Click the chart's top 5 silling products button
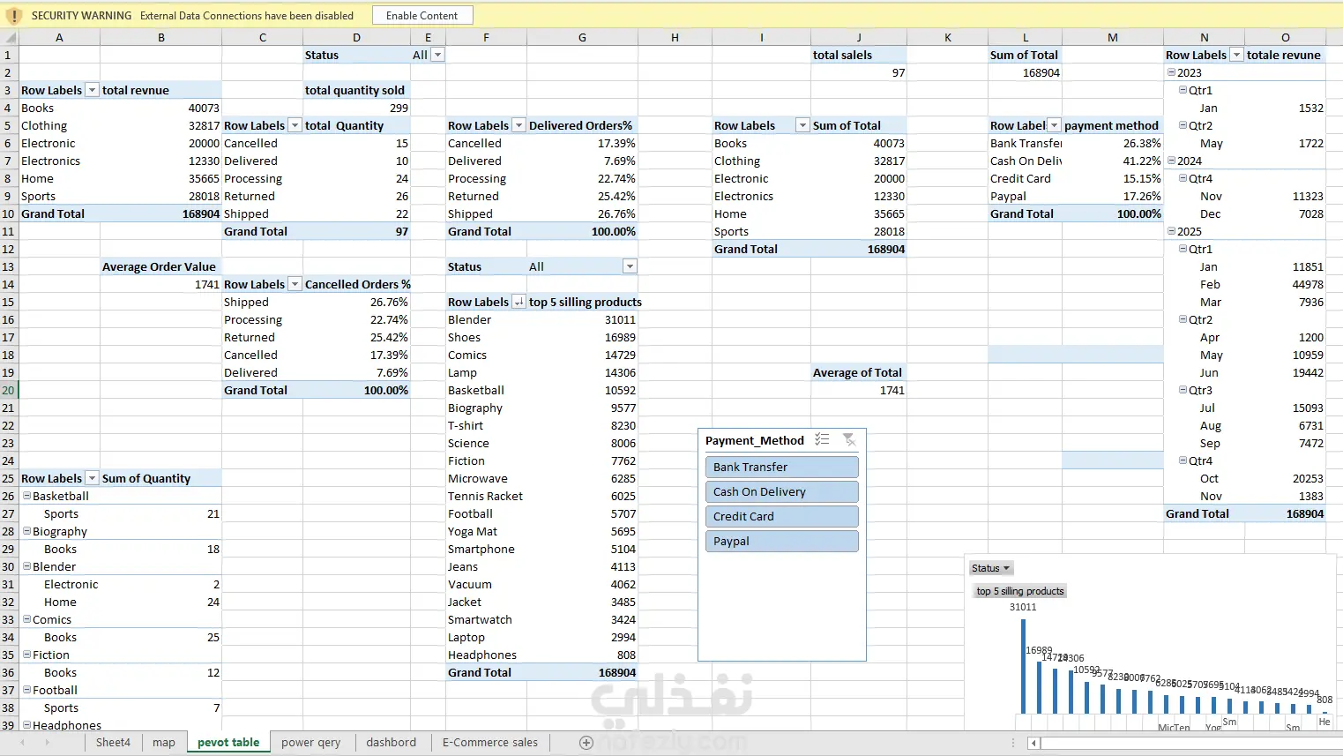 pos(1020,591)
